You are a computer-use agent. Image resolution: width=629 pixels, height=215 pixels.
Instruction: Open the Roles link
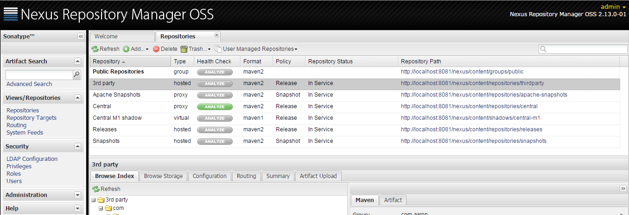pyautogui.click(x=14, y=174)
